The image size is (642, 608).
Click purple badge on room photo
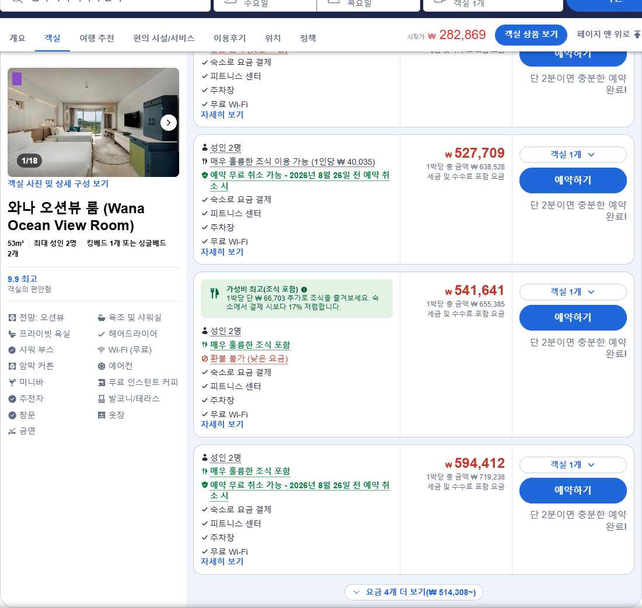pos(17,79)
